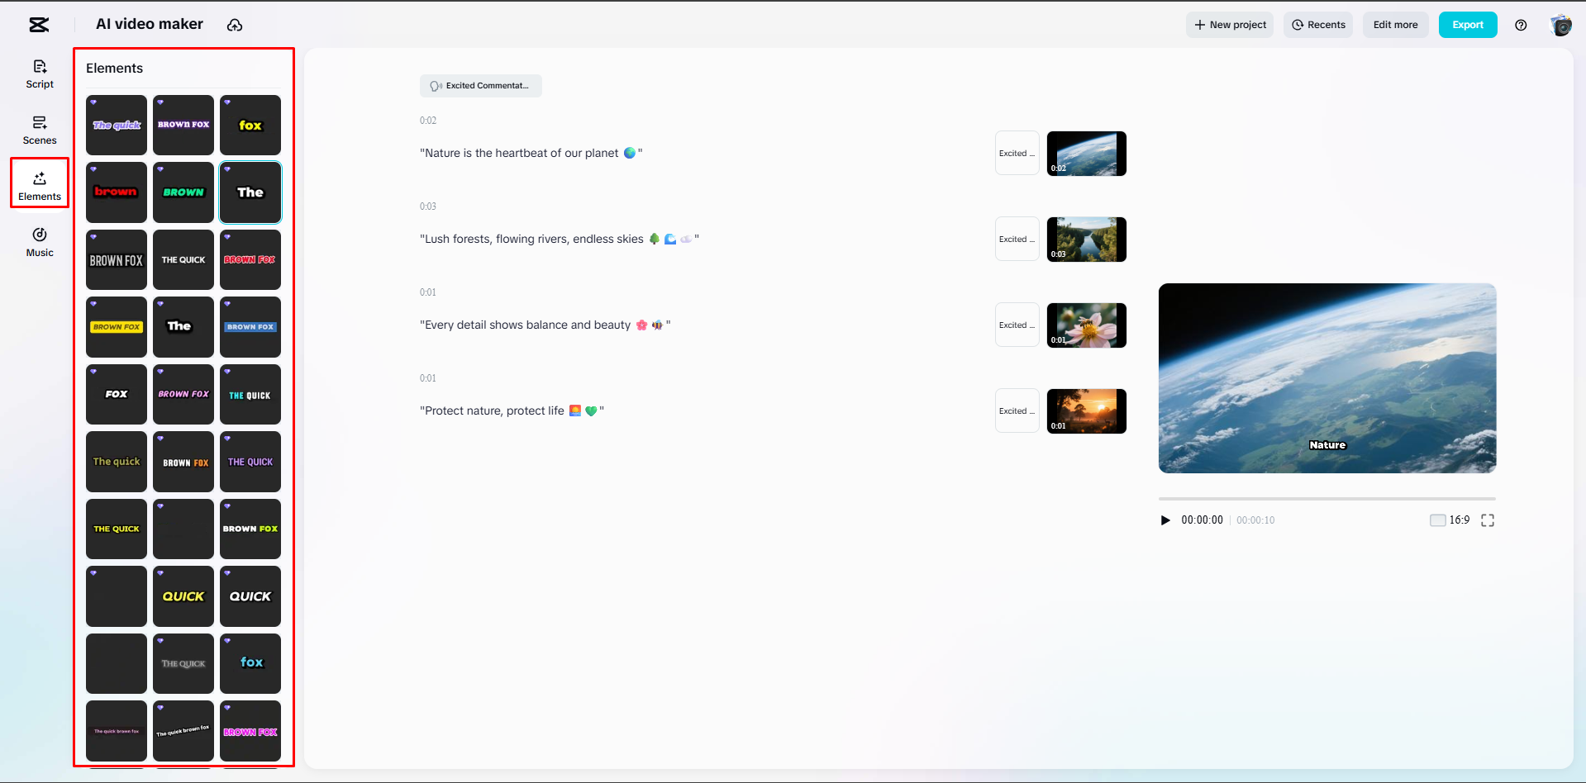1586x783 pixels.
Task: Select the Earth scene thumbnail
Action: [x=1087, y=154]
